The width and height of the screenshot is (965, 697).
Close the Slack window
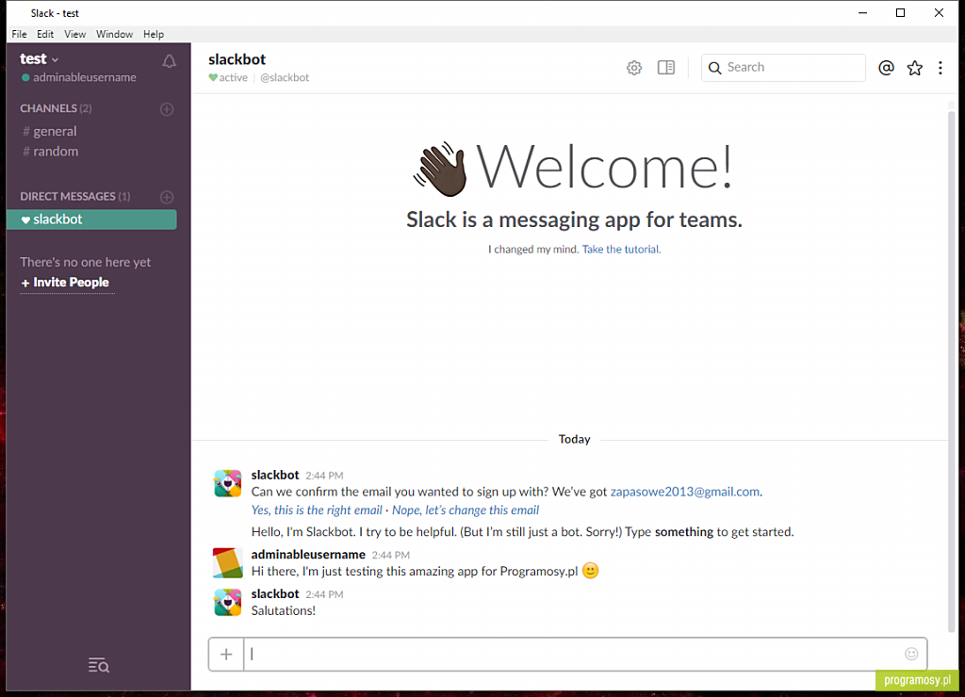click(x=939, y=13)
